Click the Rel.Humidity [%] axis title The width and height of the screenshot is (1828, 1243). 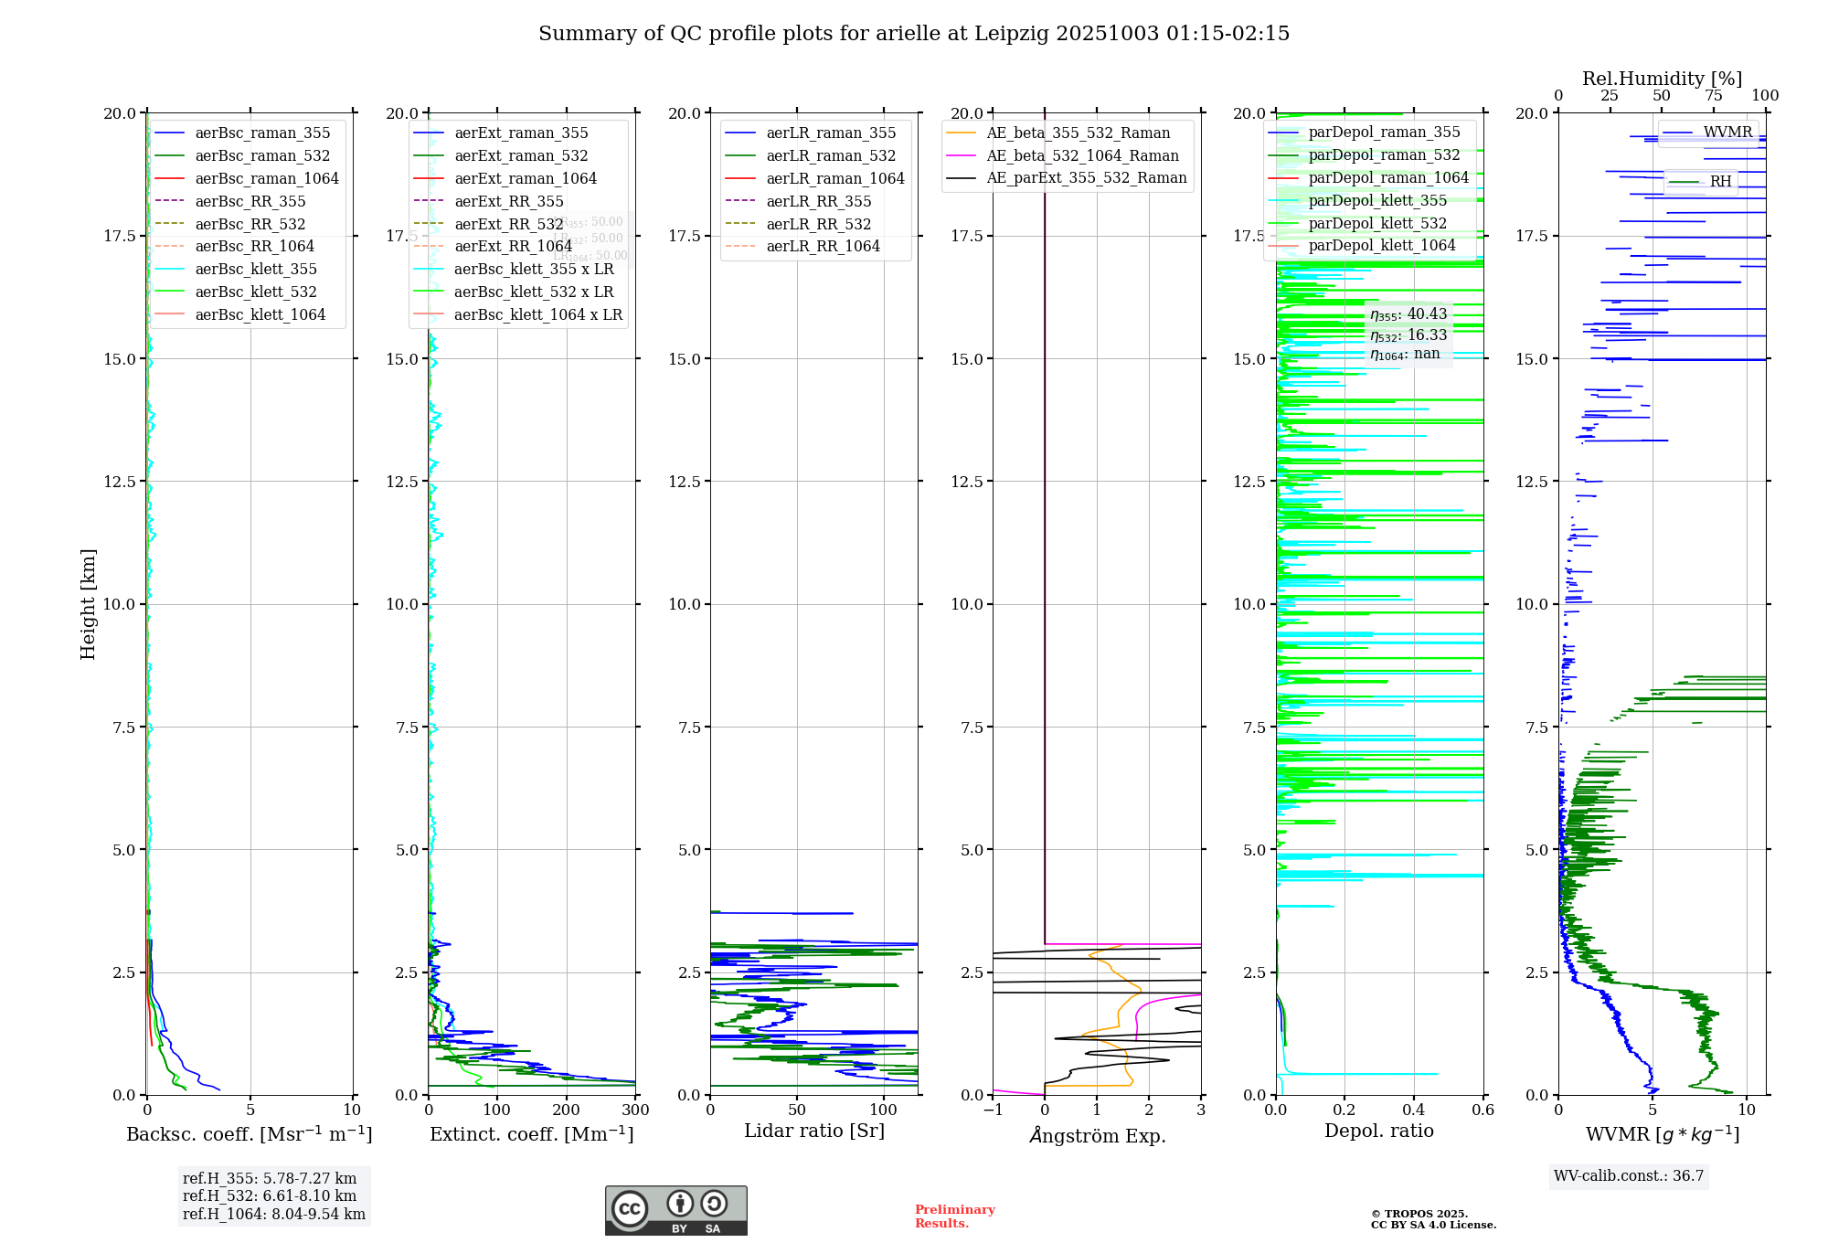click(x=1662, y=79)
